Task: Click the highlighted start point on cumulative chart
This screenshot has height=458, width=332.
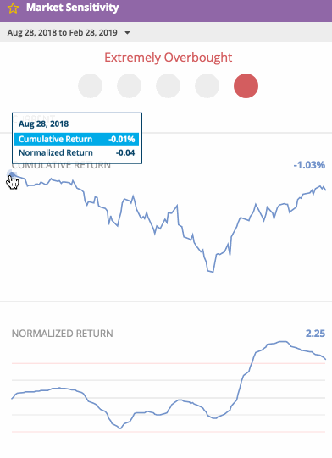Action: [x=12, y=174]
